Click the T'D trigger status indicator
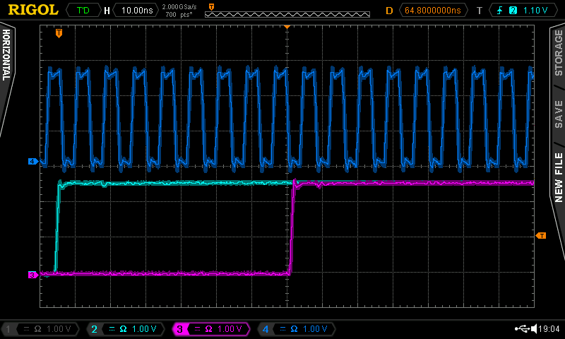This screenshot has width=565, height=339. [83, 11]
